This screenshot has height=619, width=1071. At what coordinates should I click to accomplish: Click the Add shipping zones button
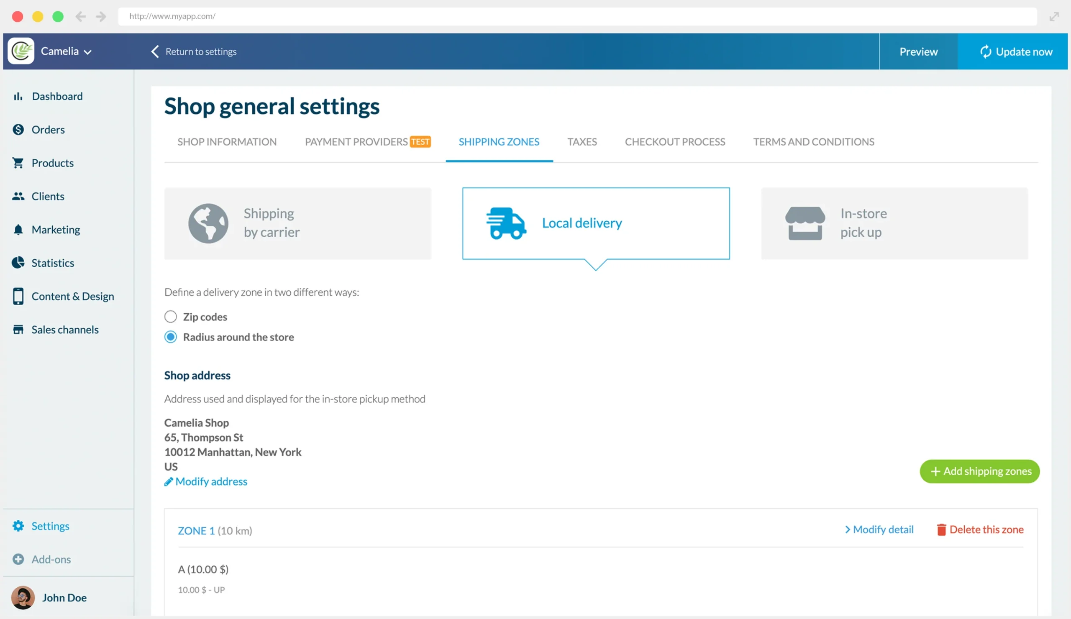pyautogui.click(x=979, y=471)
